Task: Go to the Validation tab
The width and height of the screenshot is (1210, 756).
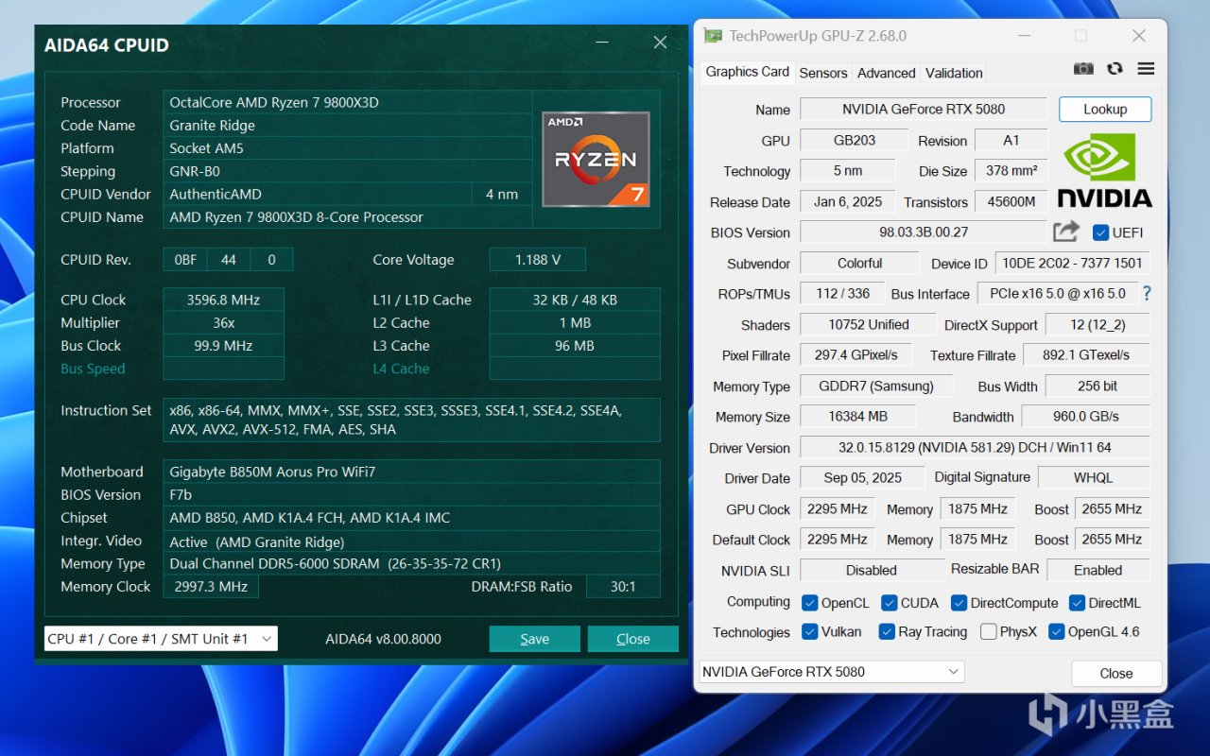Action: pos(954,73)
